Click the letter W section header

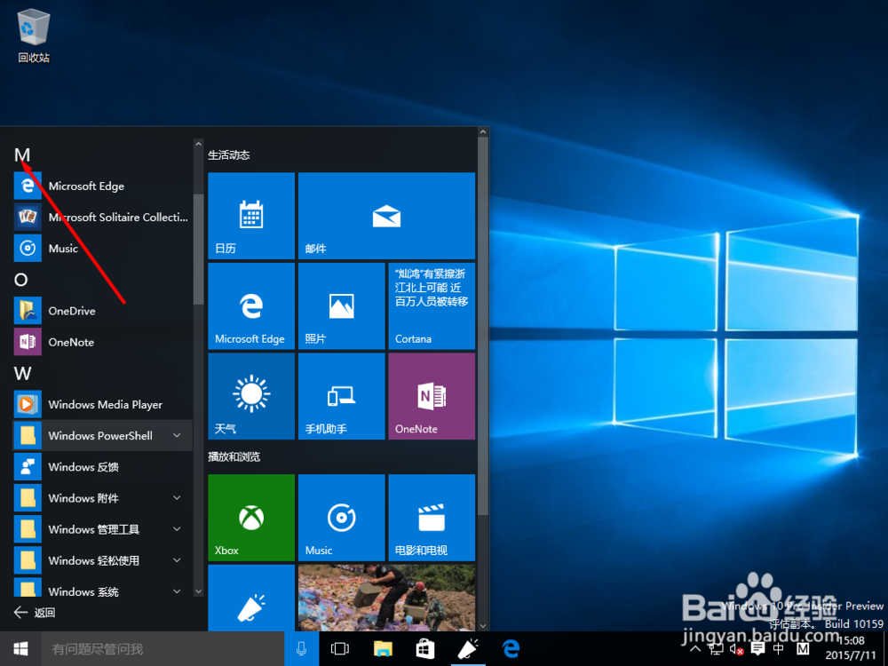click(23, 373)
